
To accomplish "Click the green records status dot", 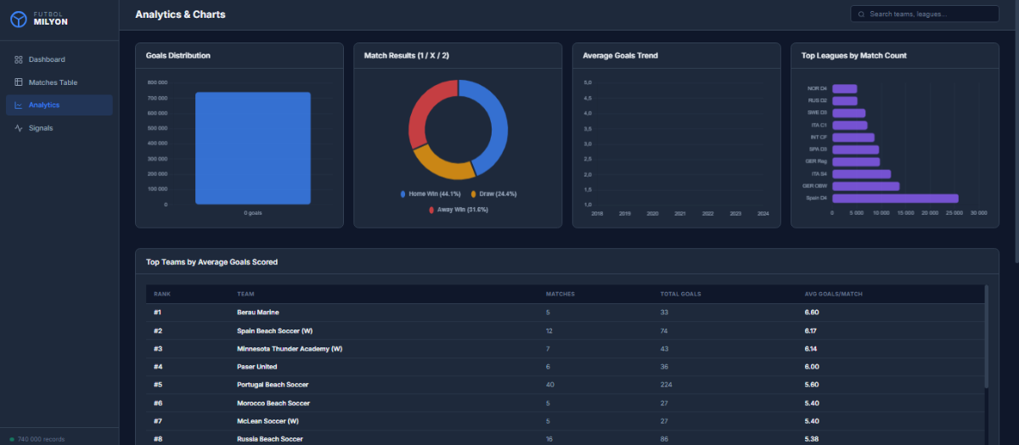I will (12, 439).
